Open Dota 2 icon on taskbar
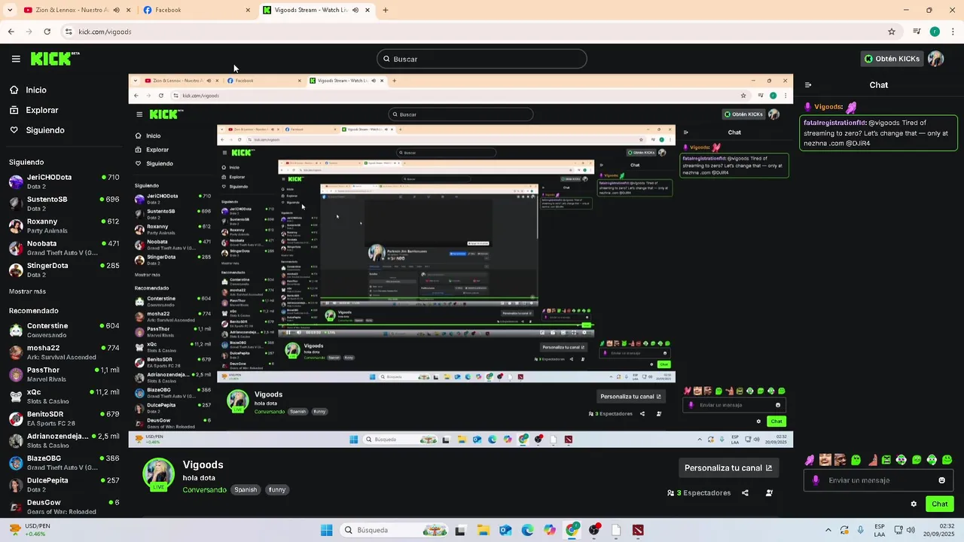This screenshot has width=964, height=542. (639, 530)
